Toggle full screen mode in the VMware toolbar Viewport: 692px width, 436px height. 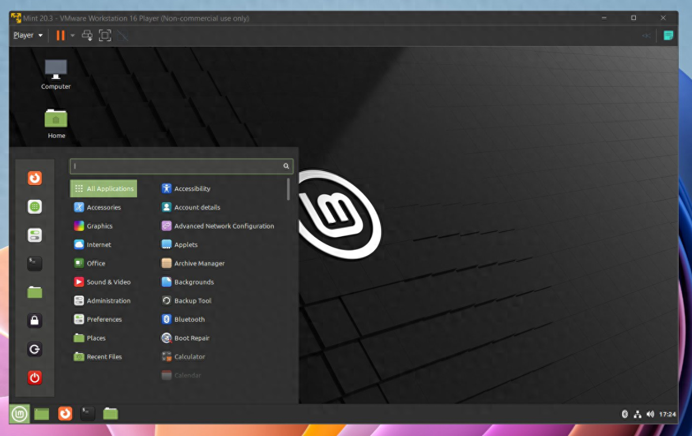(x=105, y=36)
